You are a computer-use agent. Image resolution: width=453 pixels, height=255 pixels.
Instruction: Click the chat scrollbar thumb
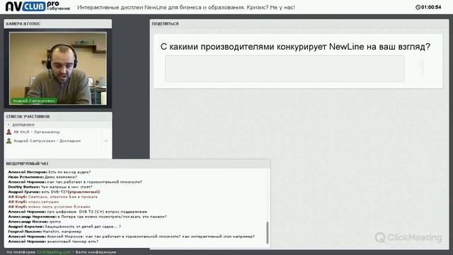pyautogui.click(x=268, y=233)
